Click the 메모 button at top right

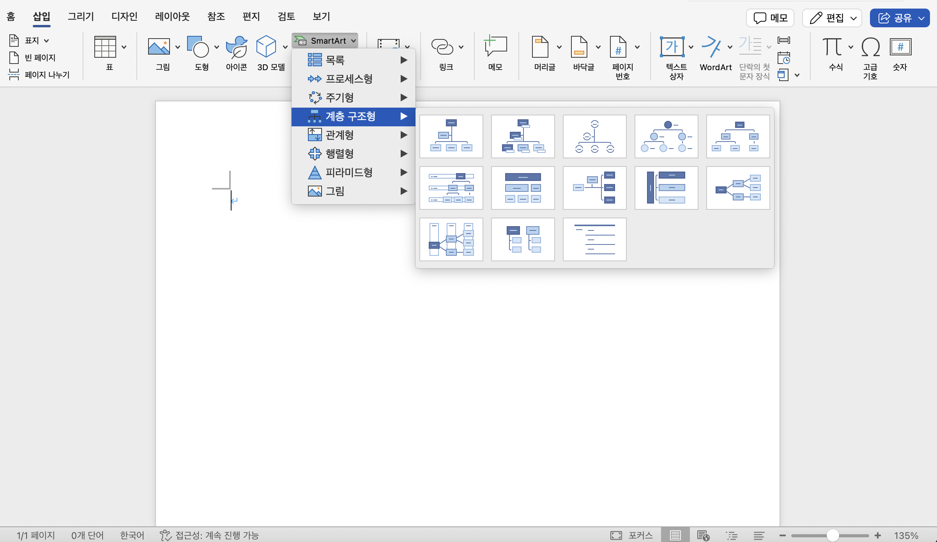(770, 18)
